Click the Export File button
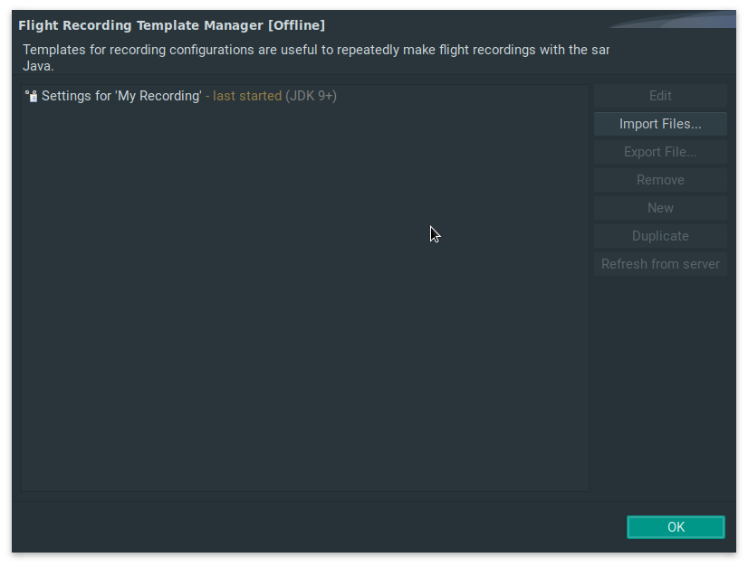This screenshot has height=567, width=748. [660, 152]
